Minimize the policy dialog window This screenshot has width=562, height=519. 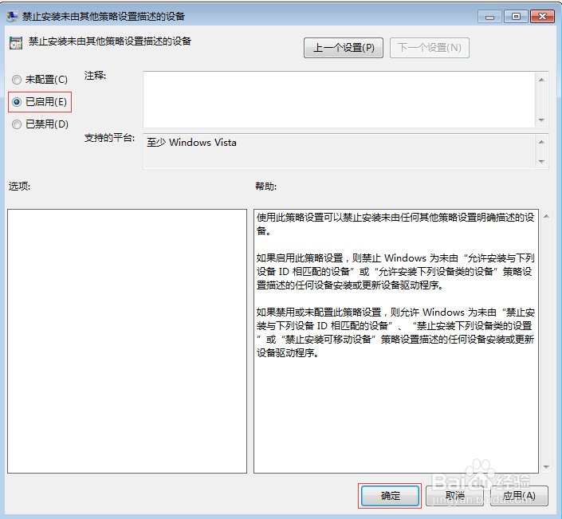tap(489, 17)
